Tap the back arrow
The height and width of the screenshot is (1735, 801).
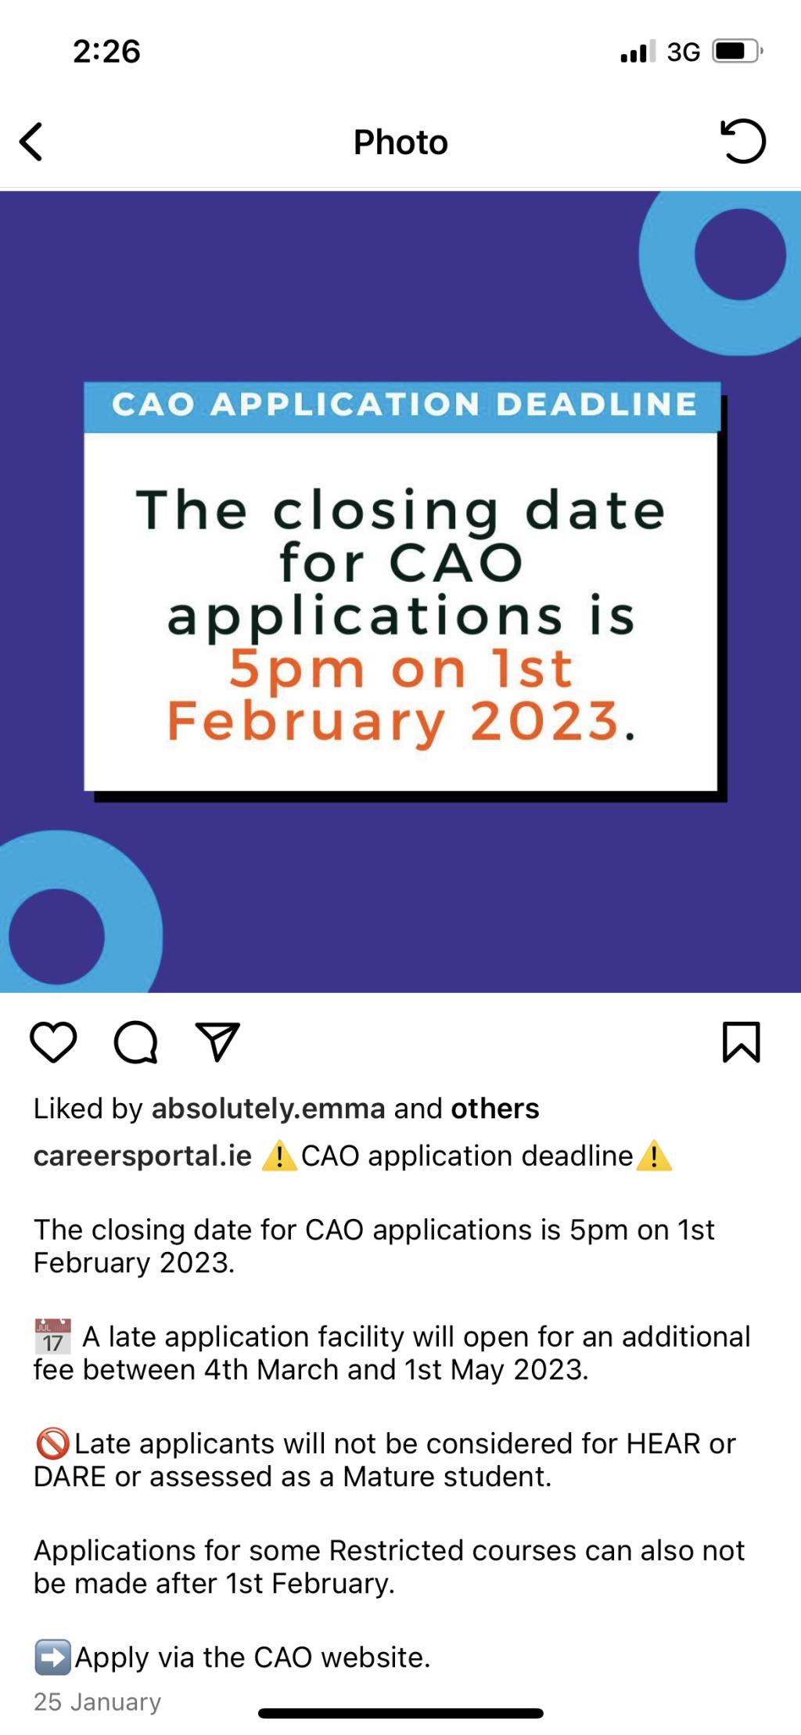31,142
